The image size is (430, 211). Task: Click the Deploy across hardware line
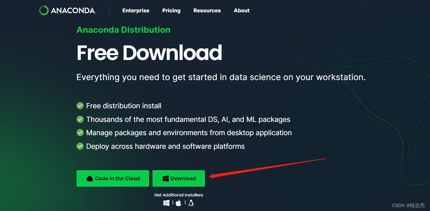165,146
